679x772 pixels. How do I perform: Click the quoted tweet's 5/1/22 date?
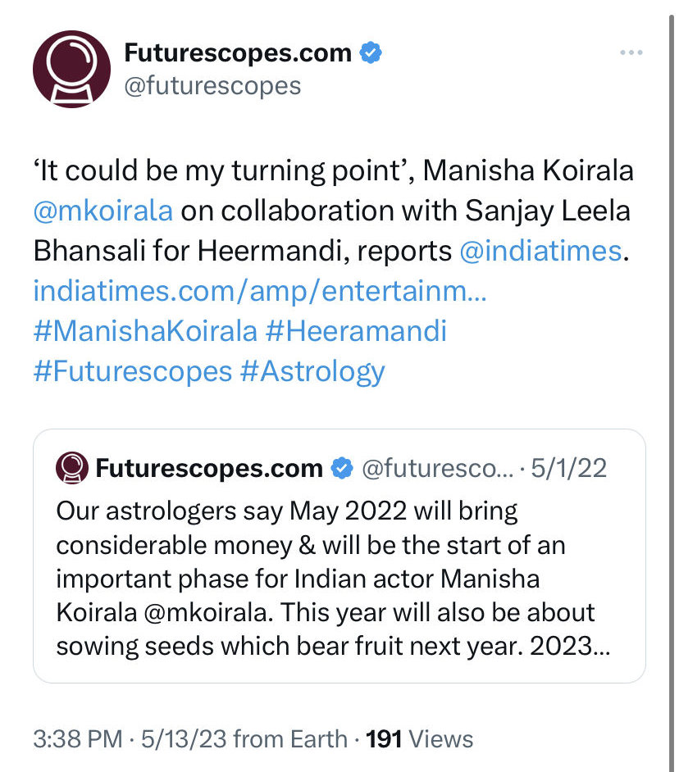tap(568, 468)
